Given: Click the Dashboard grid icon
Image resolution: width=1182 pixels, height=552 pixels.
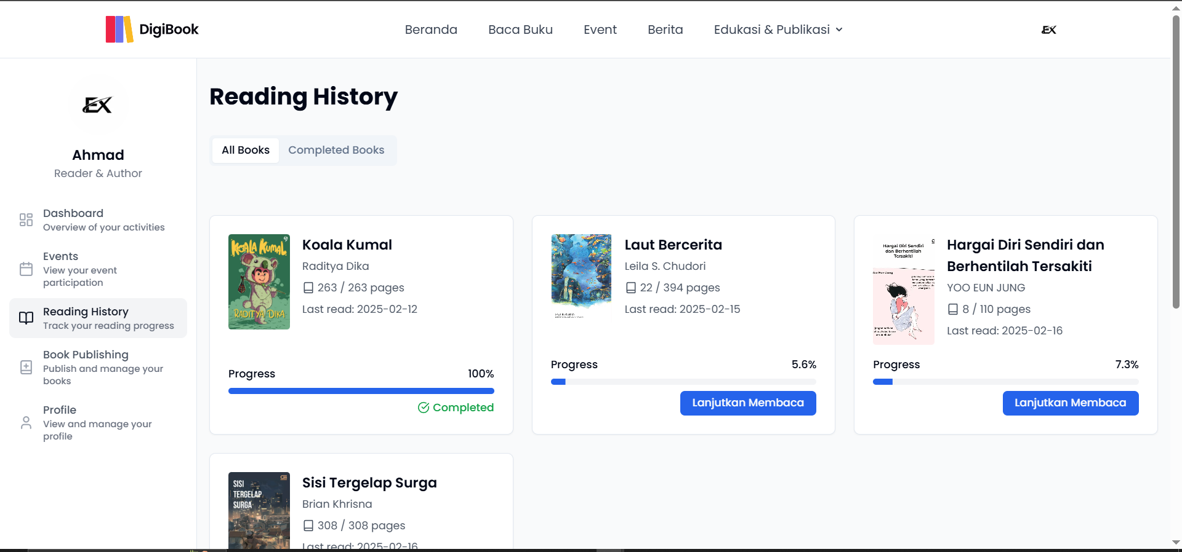Looking at the screenshot, I should (26, 219).
